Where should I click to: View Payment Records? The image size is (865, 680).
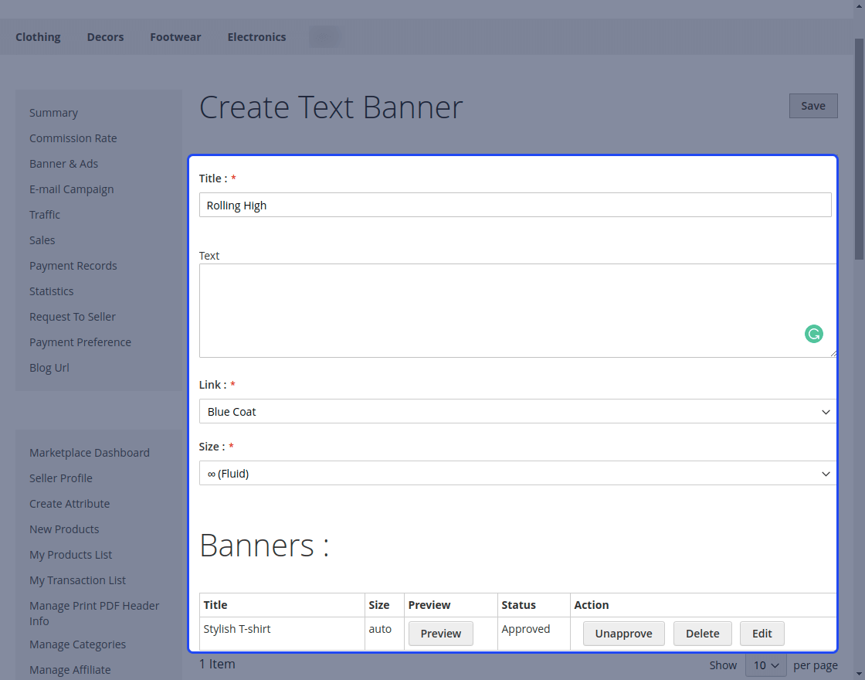pos(73,266)
